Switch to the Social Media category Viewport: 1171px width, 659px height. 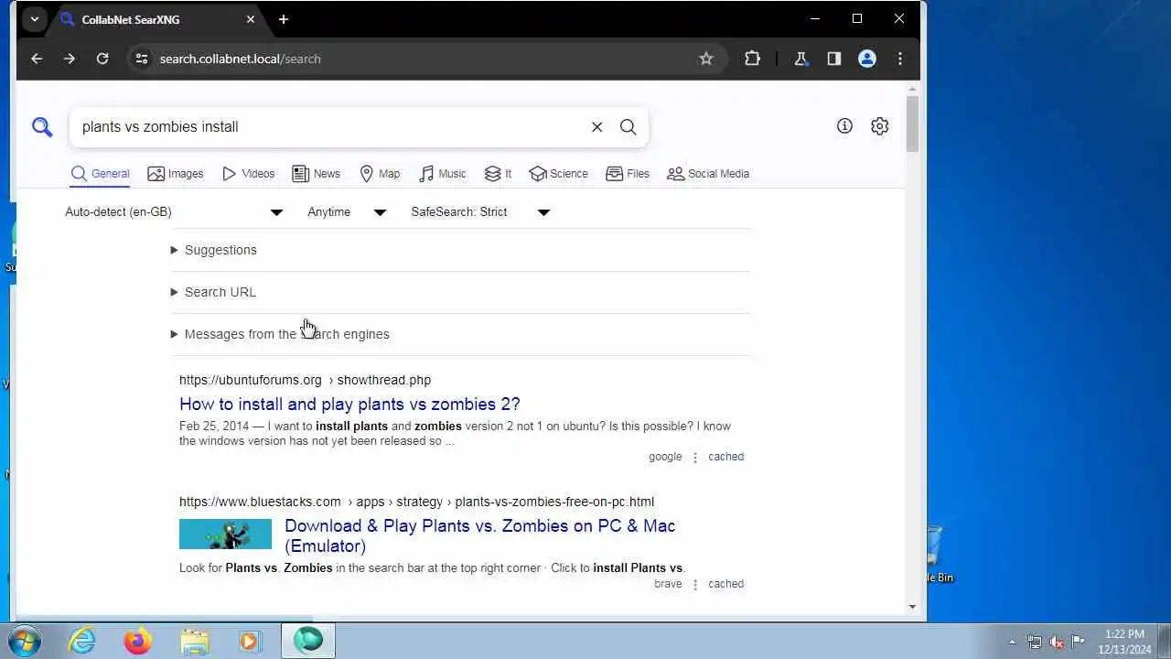point(708,174)
